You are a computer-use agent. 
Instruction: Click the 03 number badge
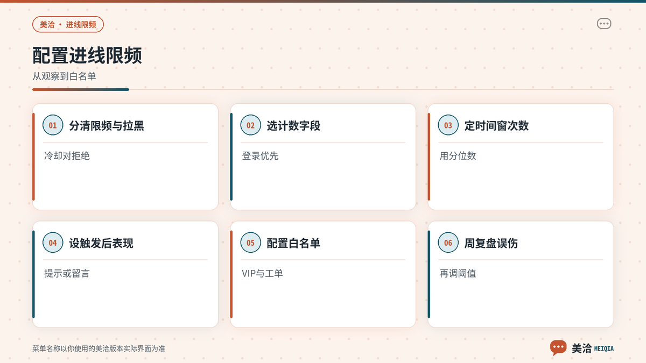point(448,125)
